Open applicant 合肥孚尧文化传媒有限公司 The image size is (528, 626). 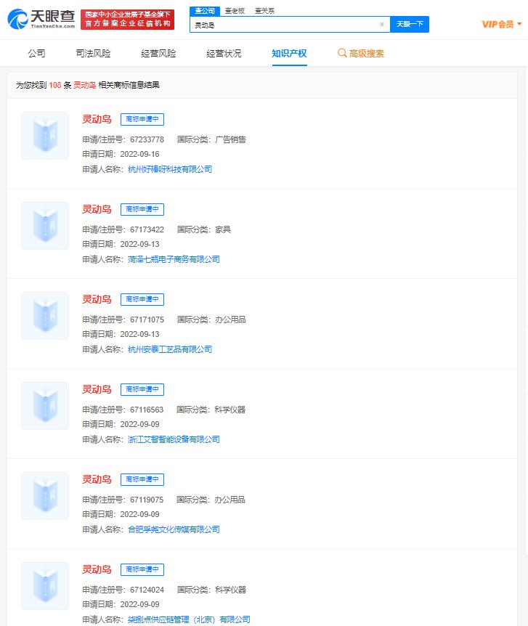tap(174, 529)
